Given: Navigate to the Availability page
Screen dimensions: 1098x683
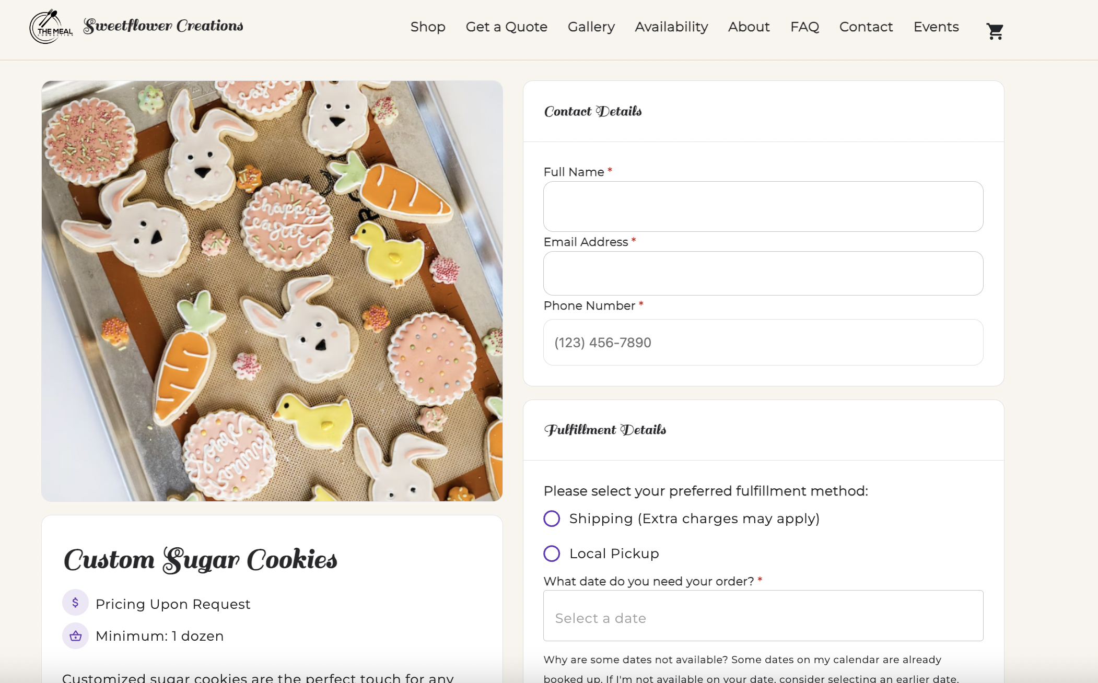Looking at the screenshot, I should coord(671,27).
